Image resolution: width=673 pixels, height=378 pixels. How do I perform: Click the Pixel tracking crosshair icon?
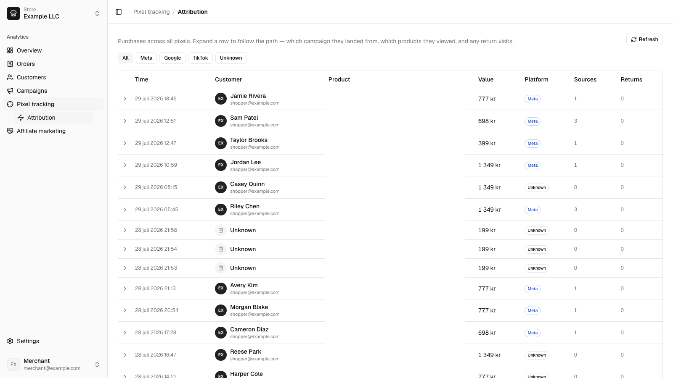(10, 104)
